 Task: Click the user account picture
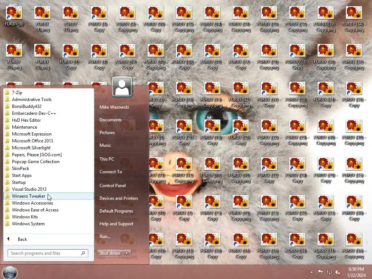coord(122,86)
